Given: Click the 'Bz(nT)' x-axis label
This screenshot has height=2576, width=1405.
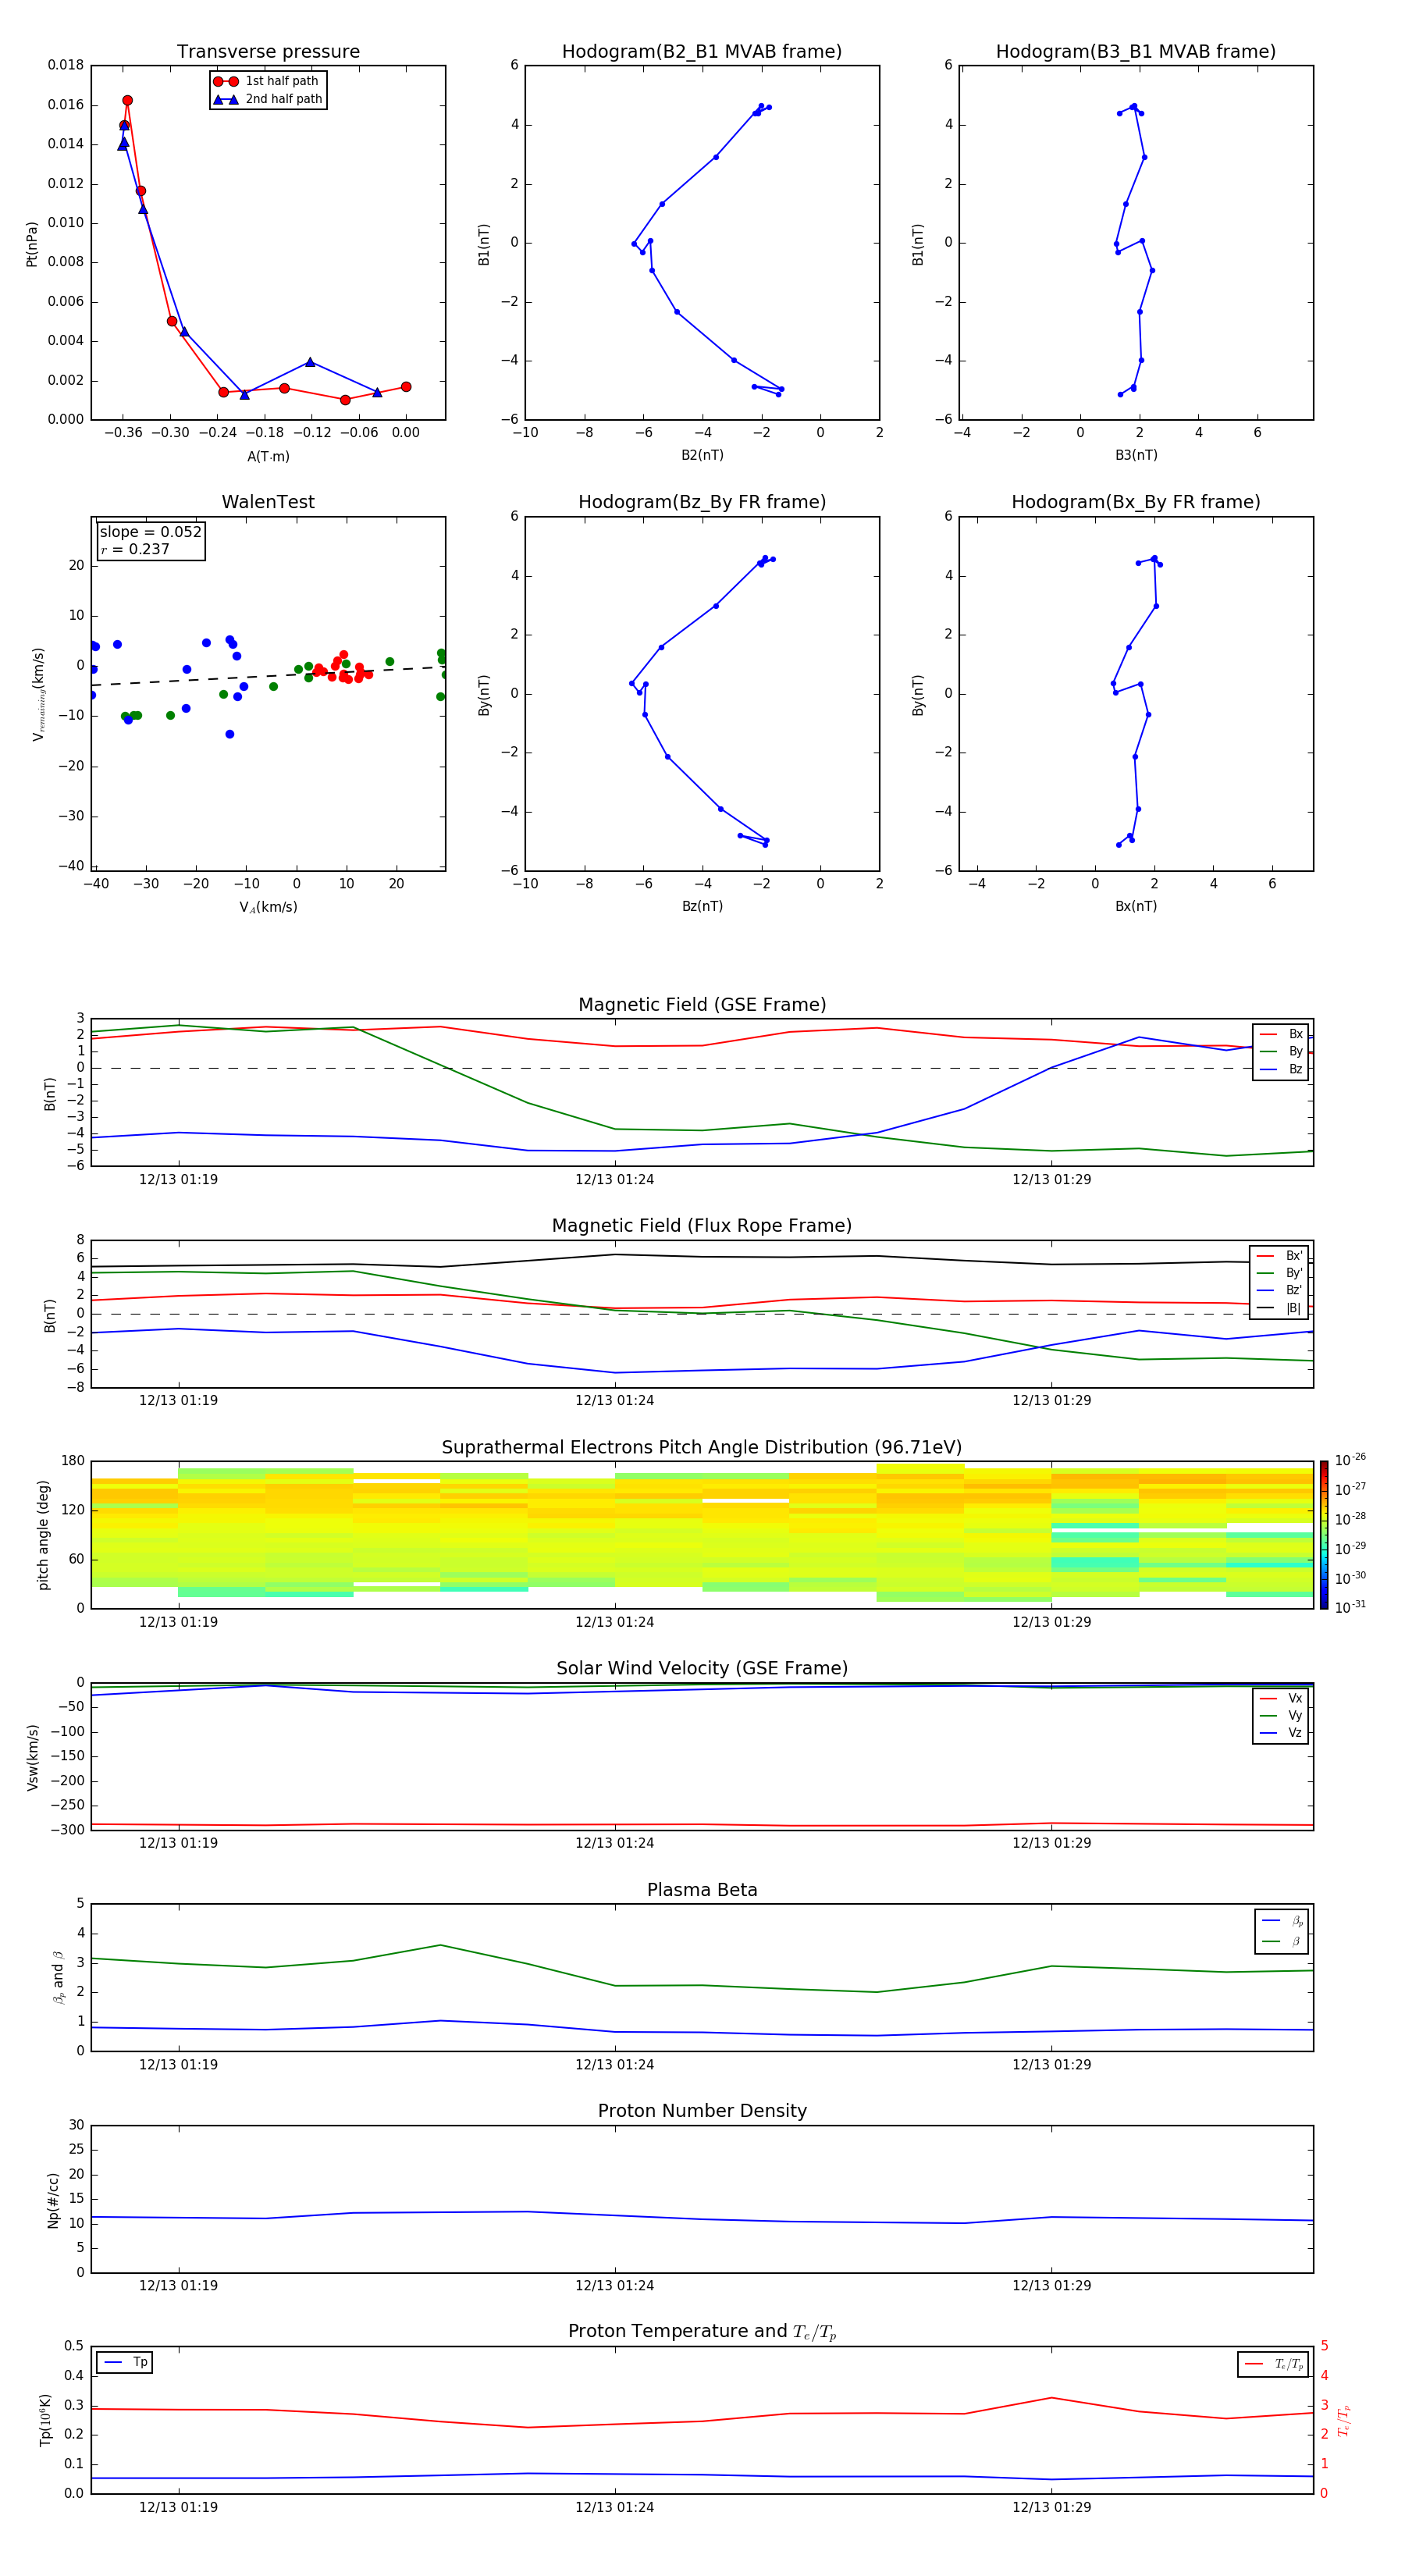Looking at the screenshot, I should pos(702,906).
